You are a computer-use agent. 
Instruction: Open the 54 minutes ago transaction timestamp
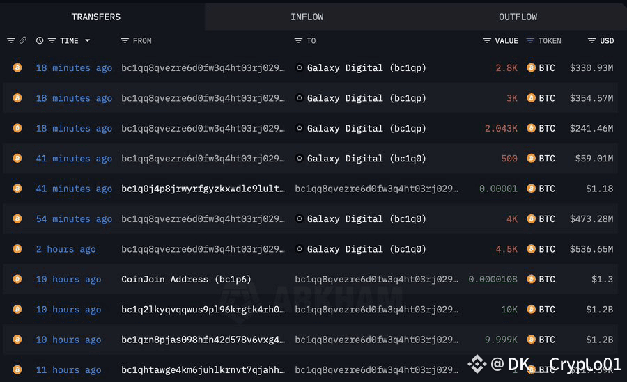coord(74,219)
